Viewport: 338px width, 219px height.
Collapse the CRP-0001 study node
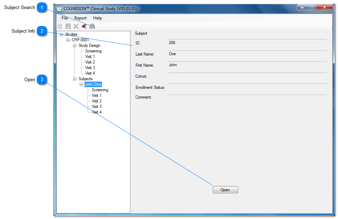pyautogui.click(x=68, y=40)
